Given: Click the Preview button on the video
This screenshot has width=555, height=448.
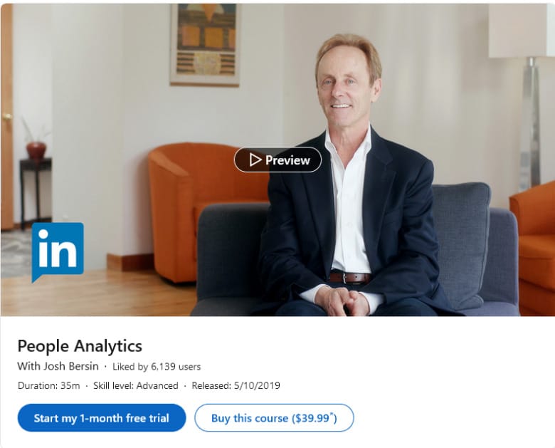Looking at the screenshot, I should point(277,160).
